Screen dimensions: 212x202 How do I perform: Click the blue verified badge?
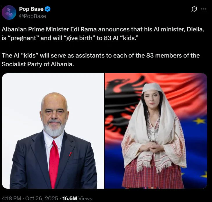tap(48, 9)
